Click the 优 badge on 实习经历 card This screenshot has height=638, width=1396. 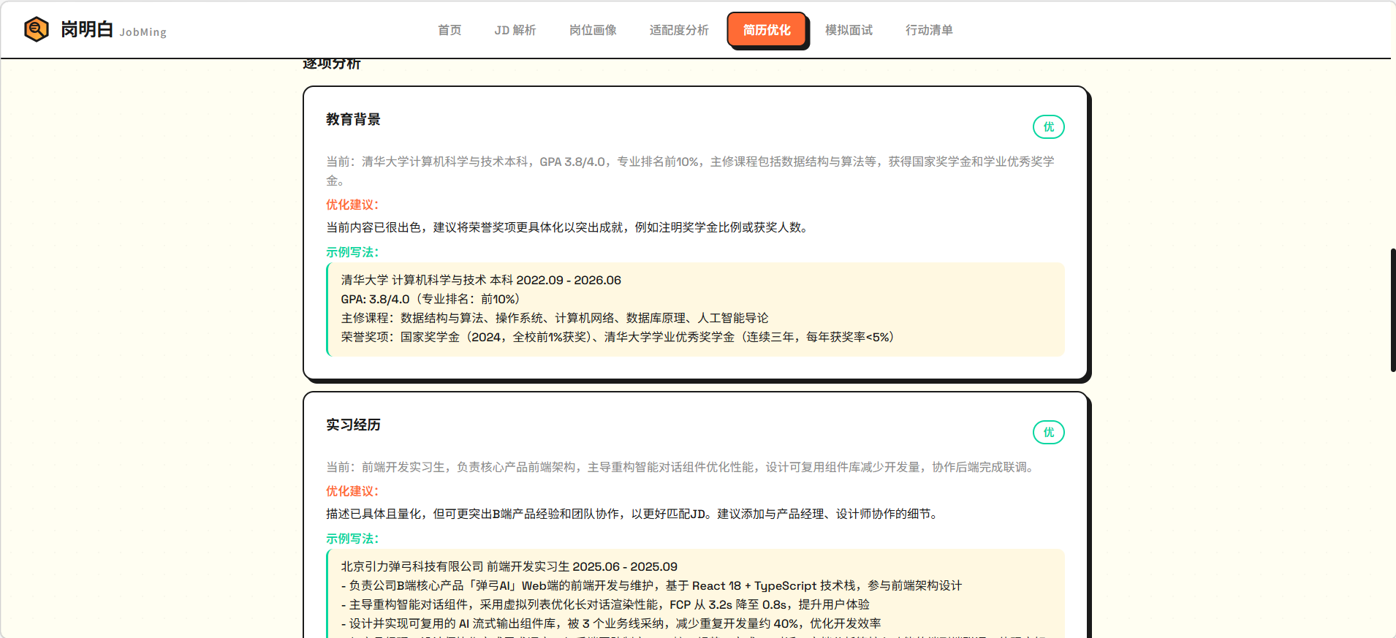click(x=1048, y=433)
